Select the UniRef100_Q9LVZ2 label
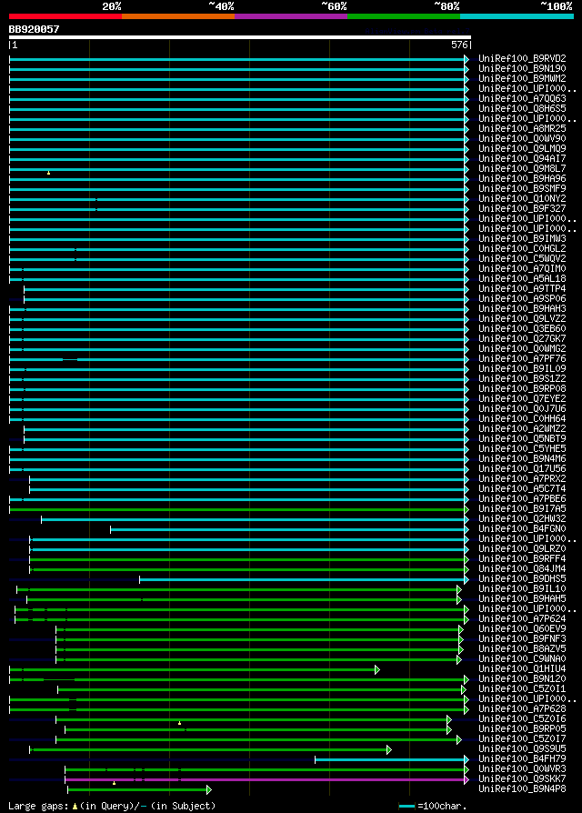The image size is (582, 813). tap(522, 319)
